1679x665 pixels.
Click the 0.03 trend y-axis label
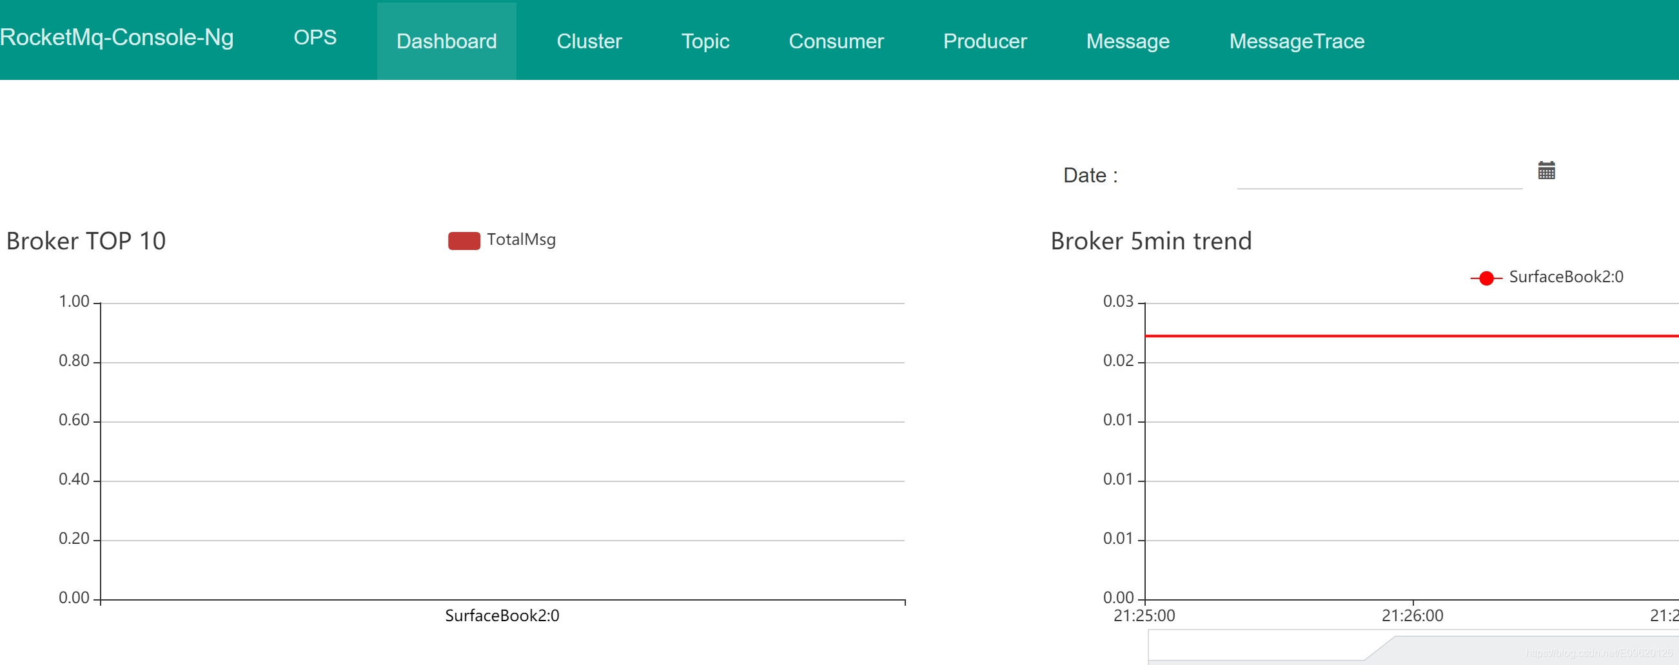point(1118,302)
